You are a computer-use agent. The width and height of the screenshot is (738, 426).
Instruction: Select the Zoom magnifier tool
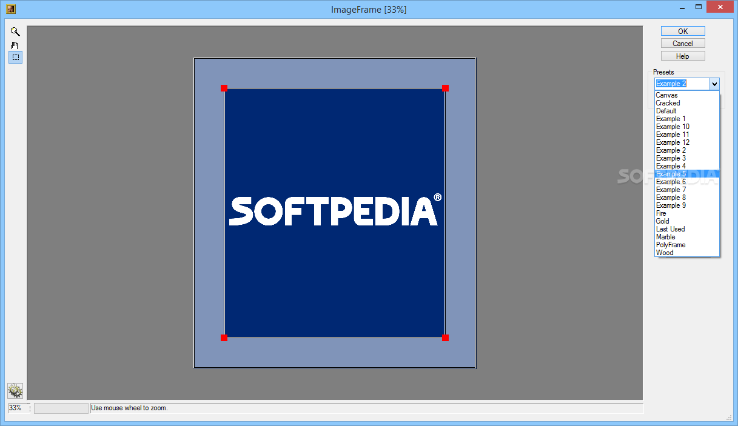pos(15,32)
